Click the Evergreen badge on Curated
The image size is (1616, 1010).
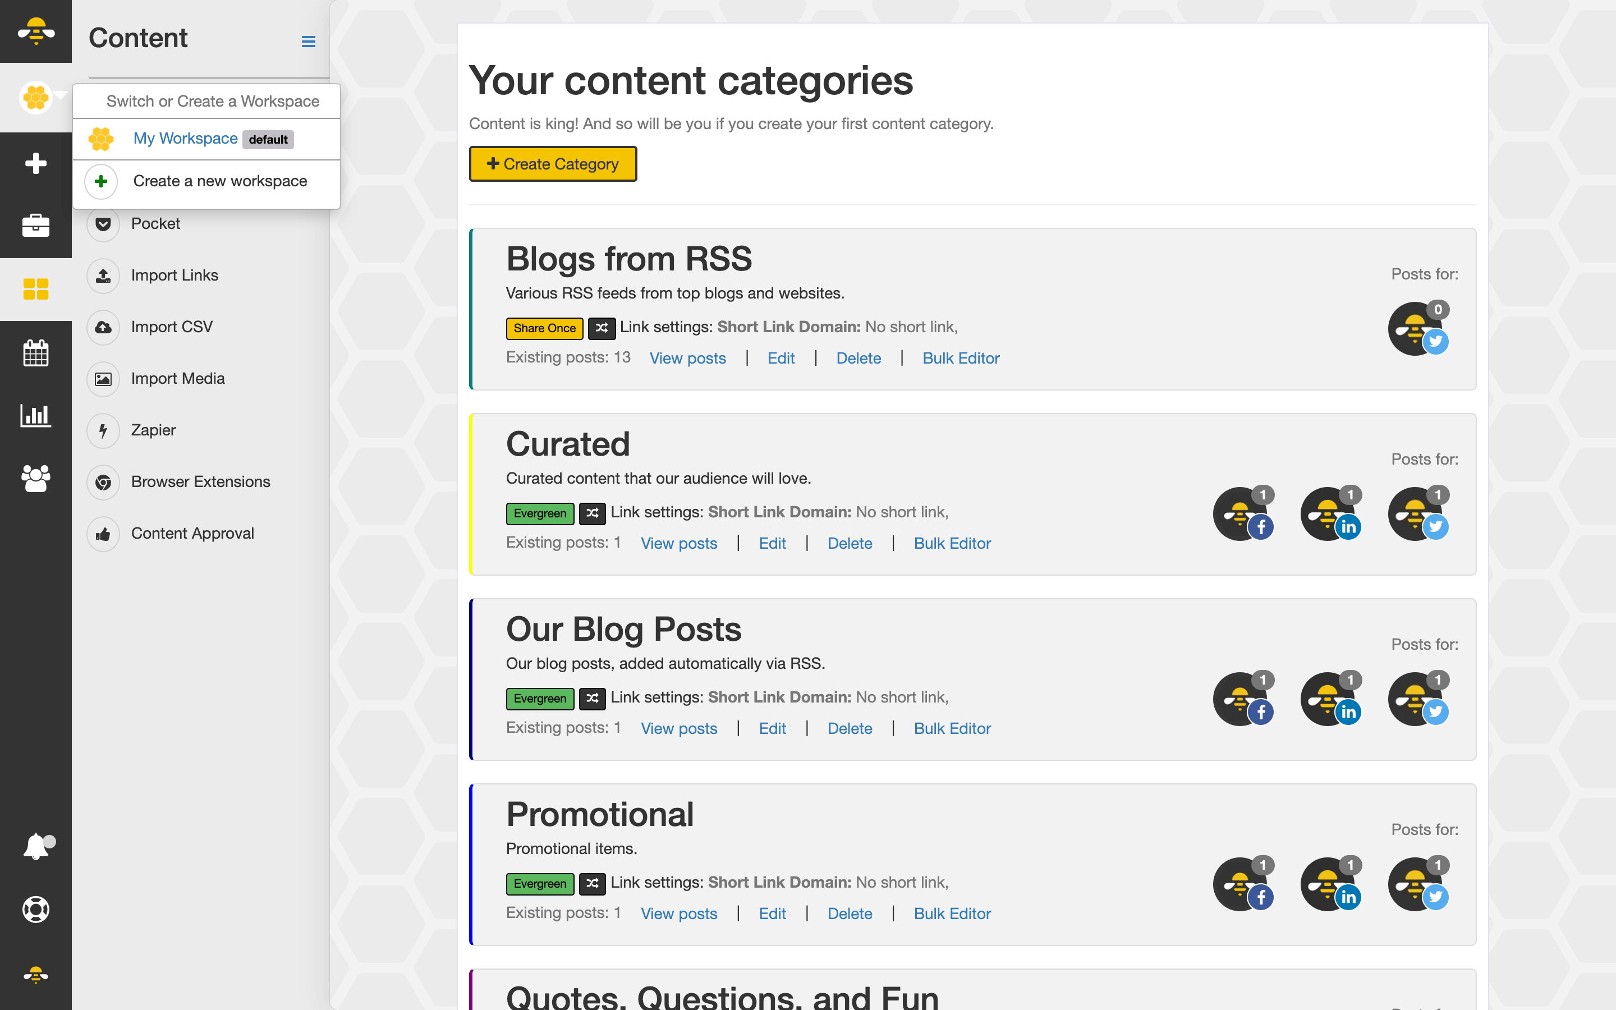point(540,513)
